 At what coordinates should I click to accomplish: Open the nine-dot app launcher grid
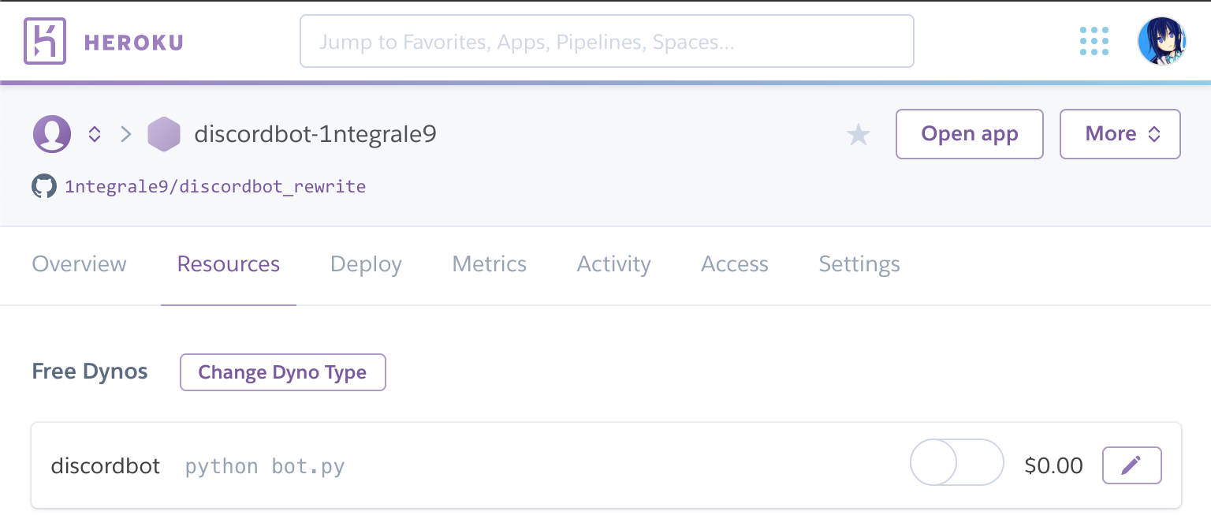pos(1094,41)
